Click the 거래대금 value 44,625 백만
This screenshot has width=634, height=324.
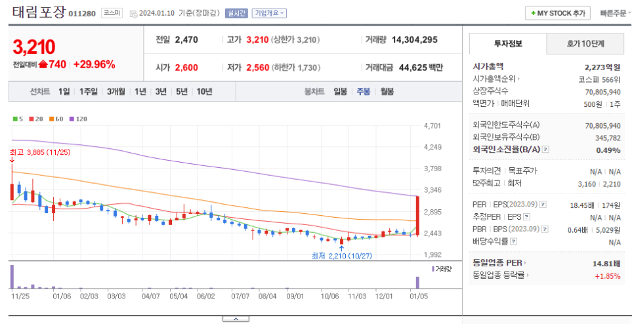pos(421,68)
